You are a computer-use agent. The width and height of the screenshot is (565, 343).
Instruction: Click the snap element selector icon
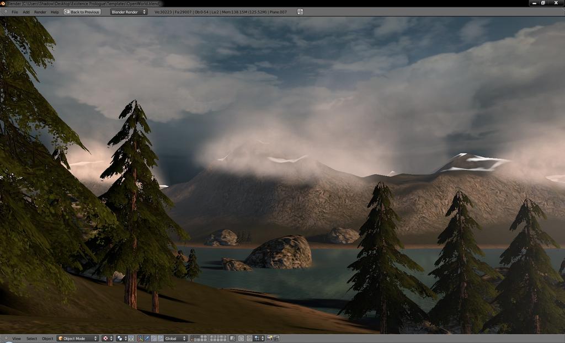259,339
